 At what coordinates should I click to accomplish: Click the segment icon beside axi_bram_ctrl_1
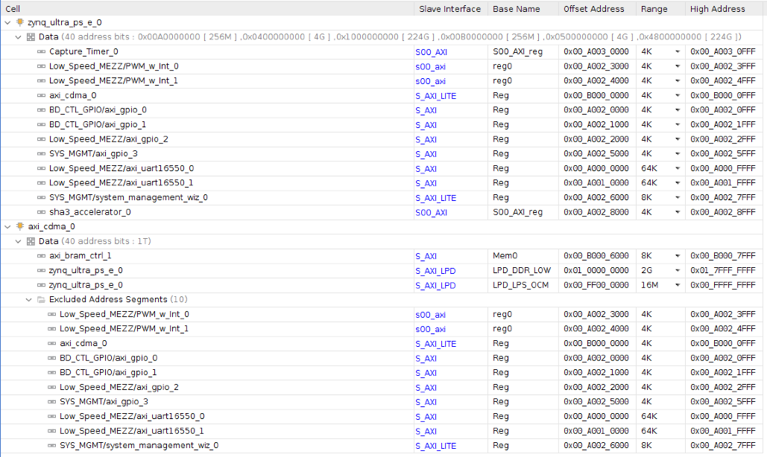pyautogui.click(x=42, y=255)
